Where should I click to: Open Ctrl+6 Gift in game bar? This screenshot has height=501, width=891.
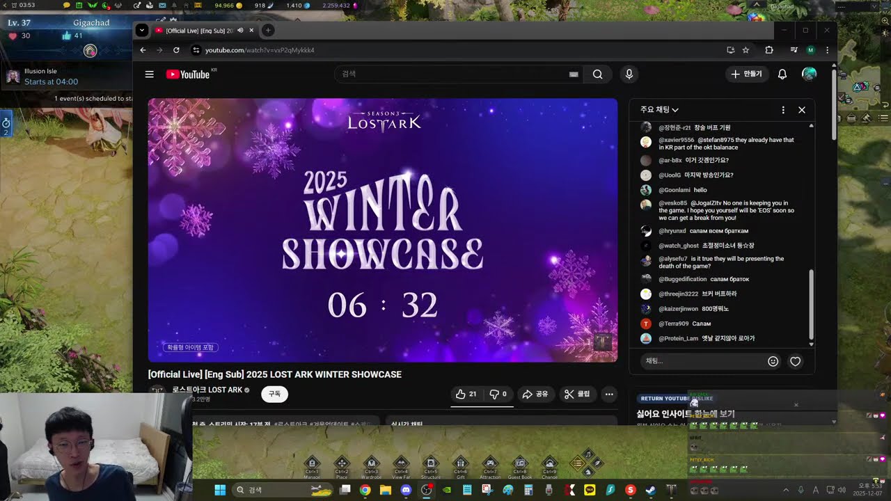(x=460, y=463)
